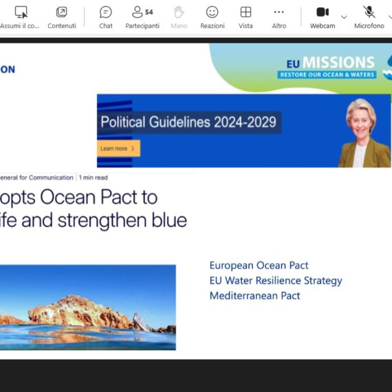The height and width of the screenshot is (392, 392).
Task: Click the rocky coast ocean photo
Action: [88, 307]
